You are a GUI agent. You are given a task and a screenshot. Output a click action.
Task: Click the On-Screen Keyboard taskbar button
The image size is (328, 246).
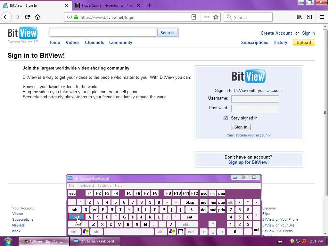coord(95,242)
